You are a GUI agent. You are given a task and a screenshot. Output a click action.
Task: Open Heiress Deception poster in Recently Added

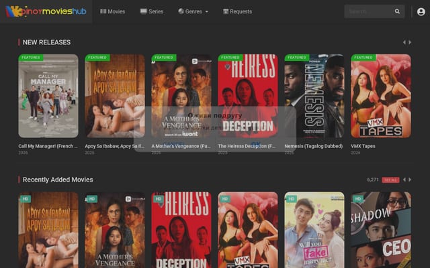pos(181,230)
